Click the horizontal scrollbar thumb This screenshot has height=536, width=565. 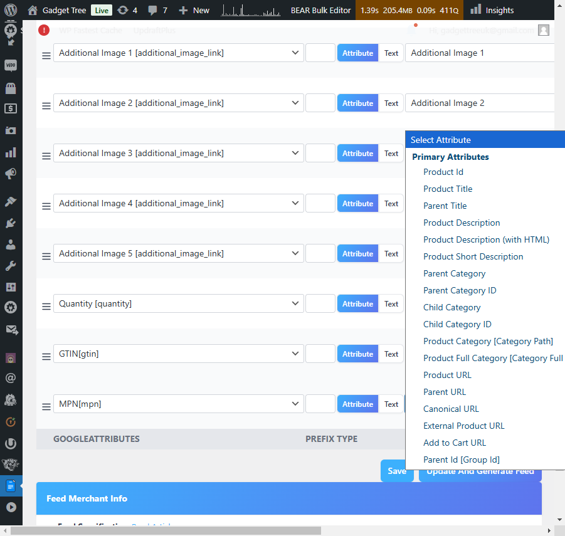pyautogui.click(x=166, y=530)
